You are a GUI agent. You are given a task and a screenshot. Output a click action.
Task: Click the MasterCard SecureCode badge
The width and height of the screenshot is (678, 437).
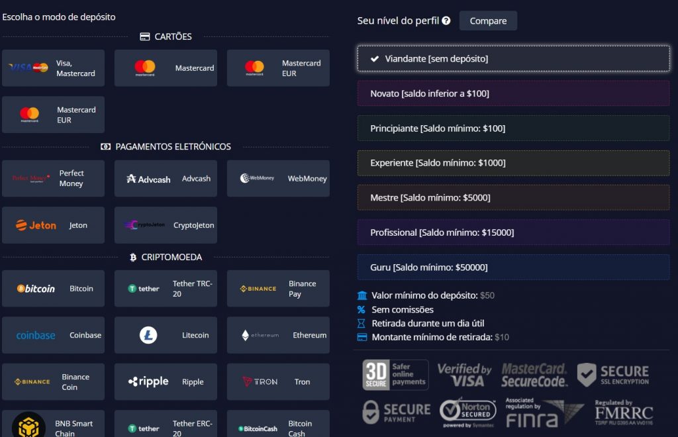click(534, 375)
